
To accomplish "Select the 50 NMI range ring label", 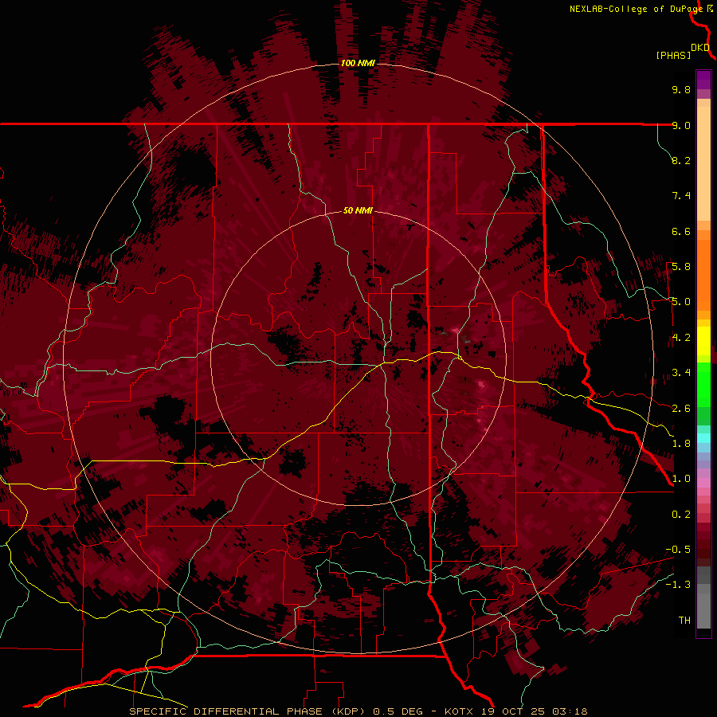I will pyautogui.click(x=358, y=210).
